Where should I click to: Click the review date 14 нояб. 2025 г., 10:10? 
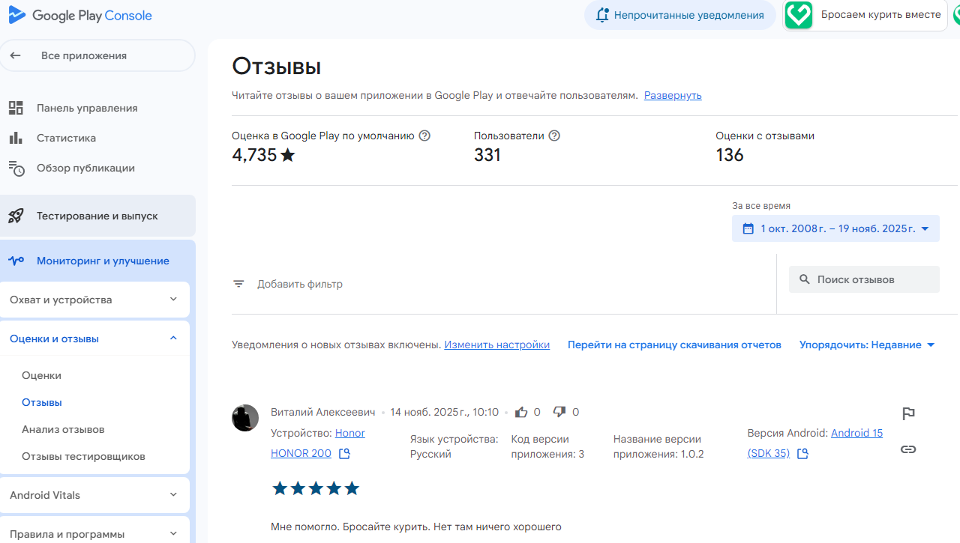coord(444,412)
